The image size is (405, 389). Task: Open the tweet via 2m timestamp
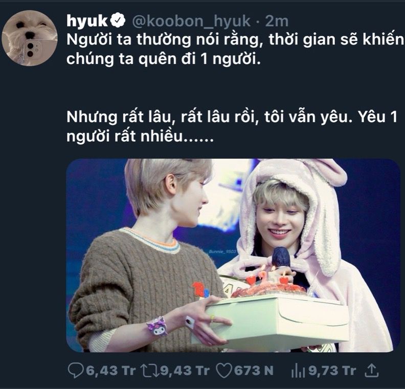point(277,21)
